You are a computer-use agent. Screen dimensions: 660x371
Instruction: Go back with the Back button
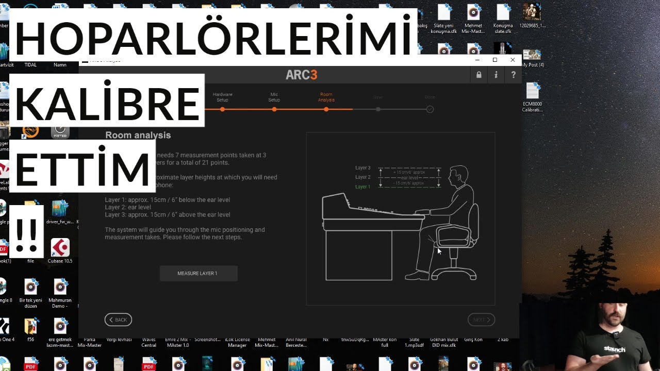(x=118, y=320)
